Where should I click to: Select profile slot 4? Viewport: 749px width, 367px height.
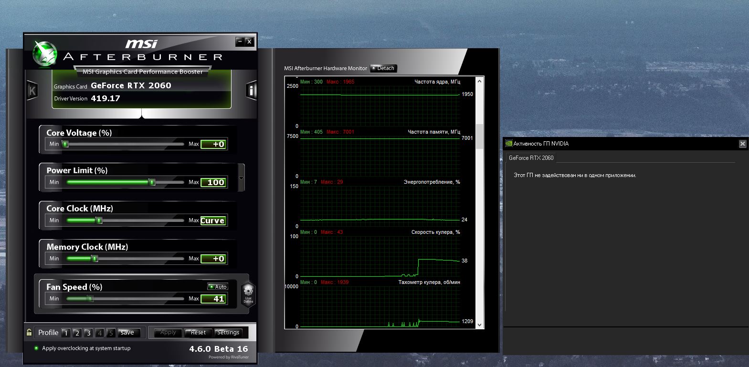(100, 333)
